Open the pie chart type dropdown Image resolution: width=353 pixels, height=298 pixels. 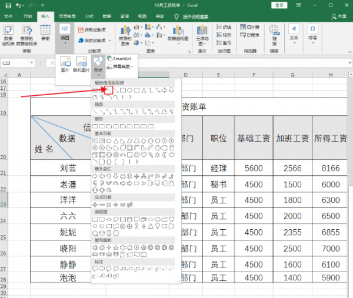click(138, 42)
